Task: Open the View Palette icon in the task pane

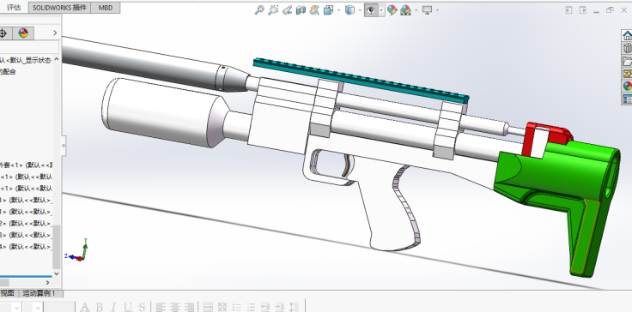Action: pyautogui.click(x=627, y=74)
